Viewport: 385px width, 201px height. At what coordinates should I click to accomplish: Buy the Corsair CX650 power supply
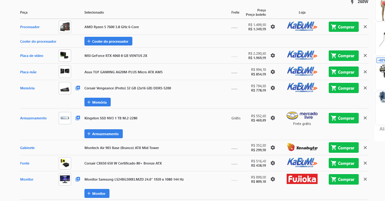(x=344, y=163)
